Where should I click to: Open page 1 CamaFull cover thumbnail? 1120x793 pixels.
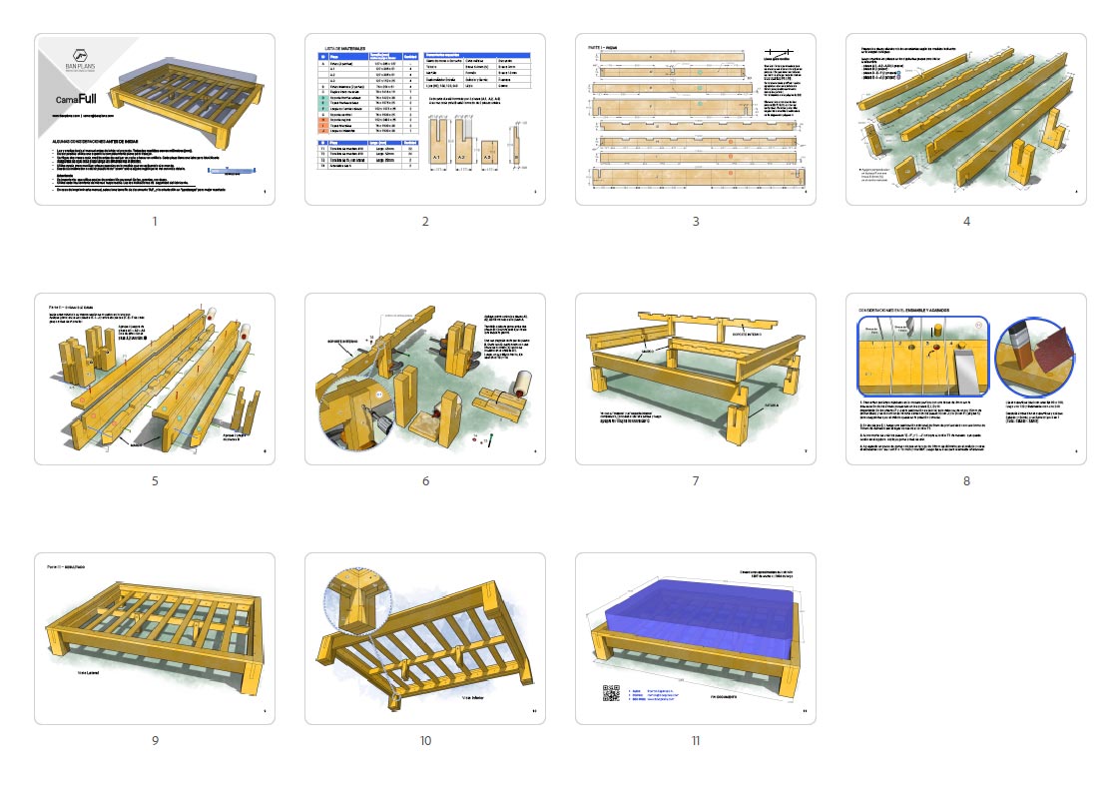pyautogui.click(x=155, y=119)
